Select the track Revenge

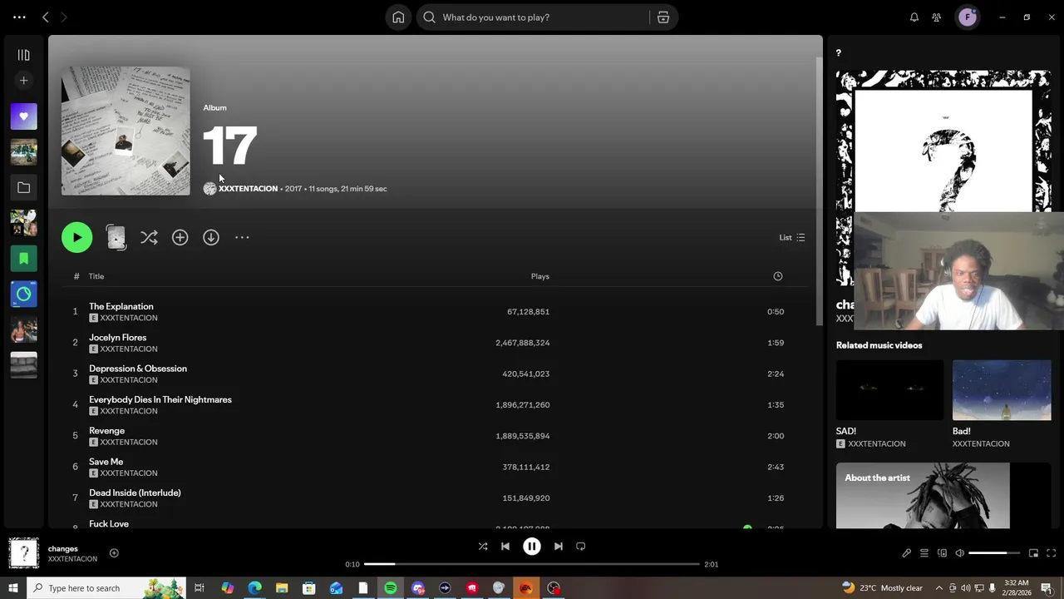[107, 430]
